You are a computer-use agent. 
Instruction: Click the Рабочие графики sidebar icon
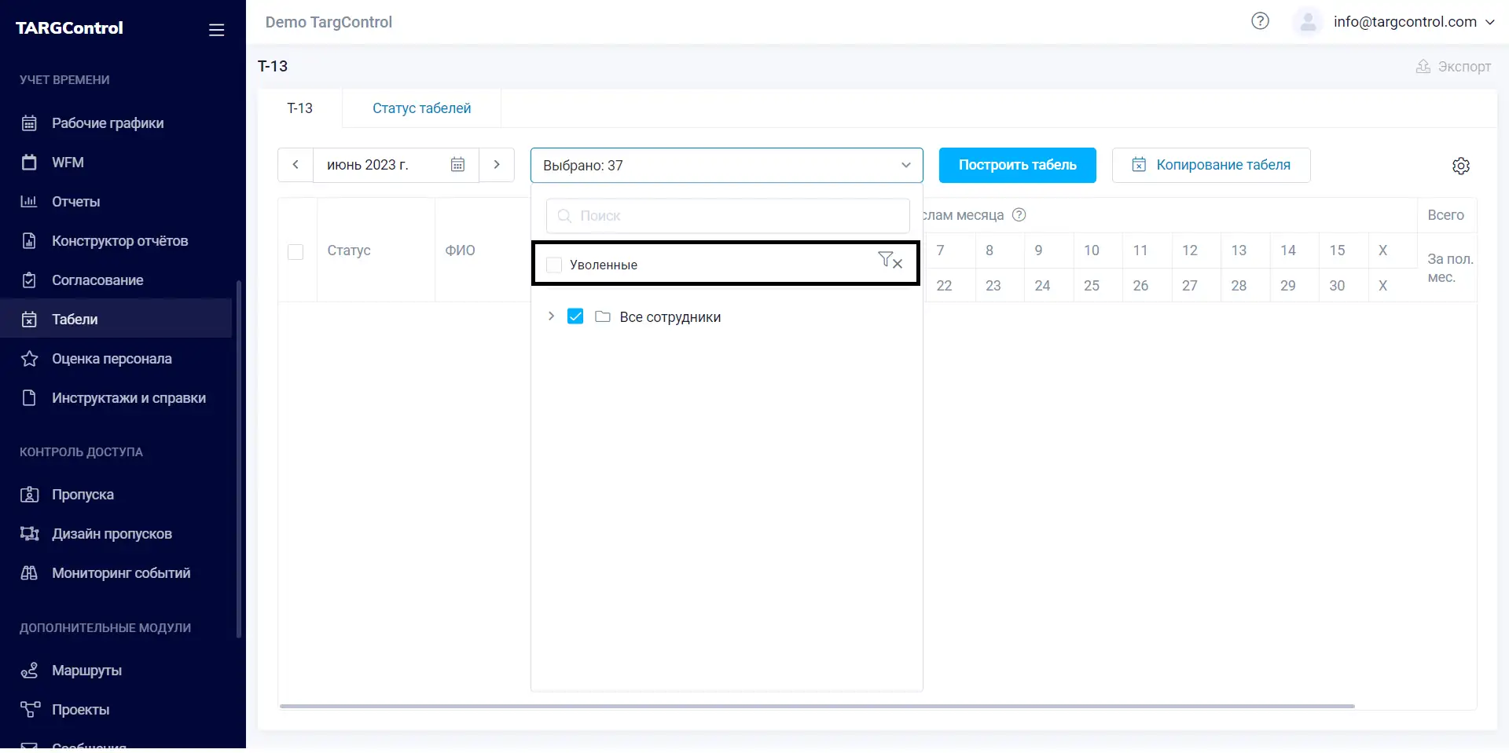click(29, 123)
